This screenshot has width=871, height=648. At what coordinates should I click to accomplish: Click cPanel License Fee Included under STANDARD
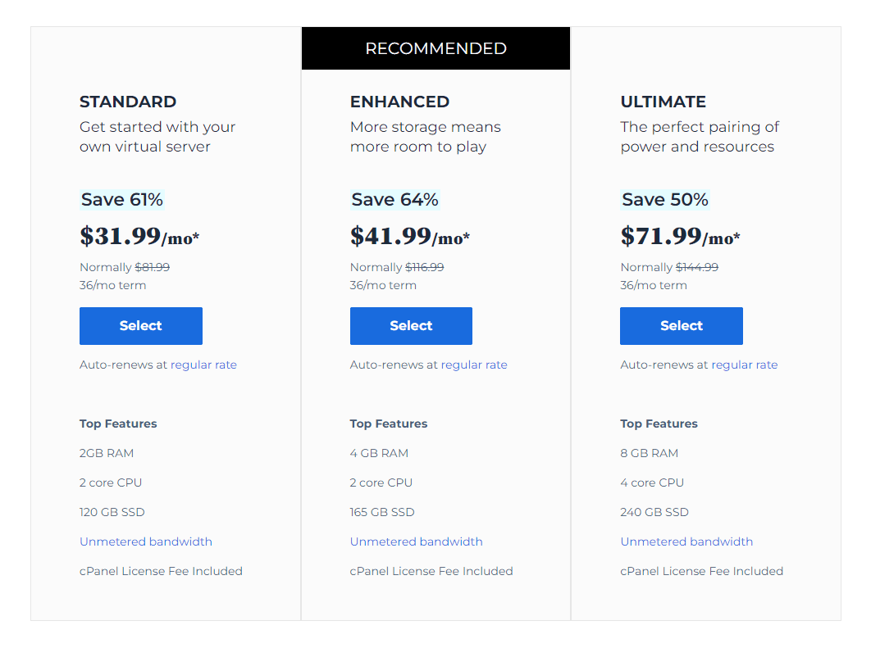(x=161, y=571)
